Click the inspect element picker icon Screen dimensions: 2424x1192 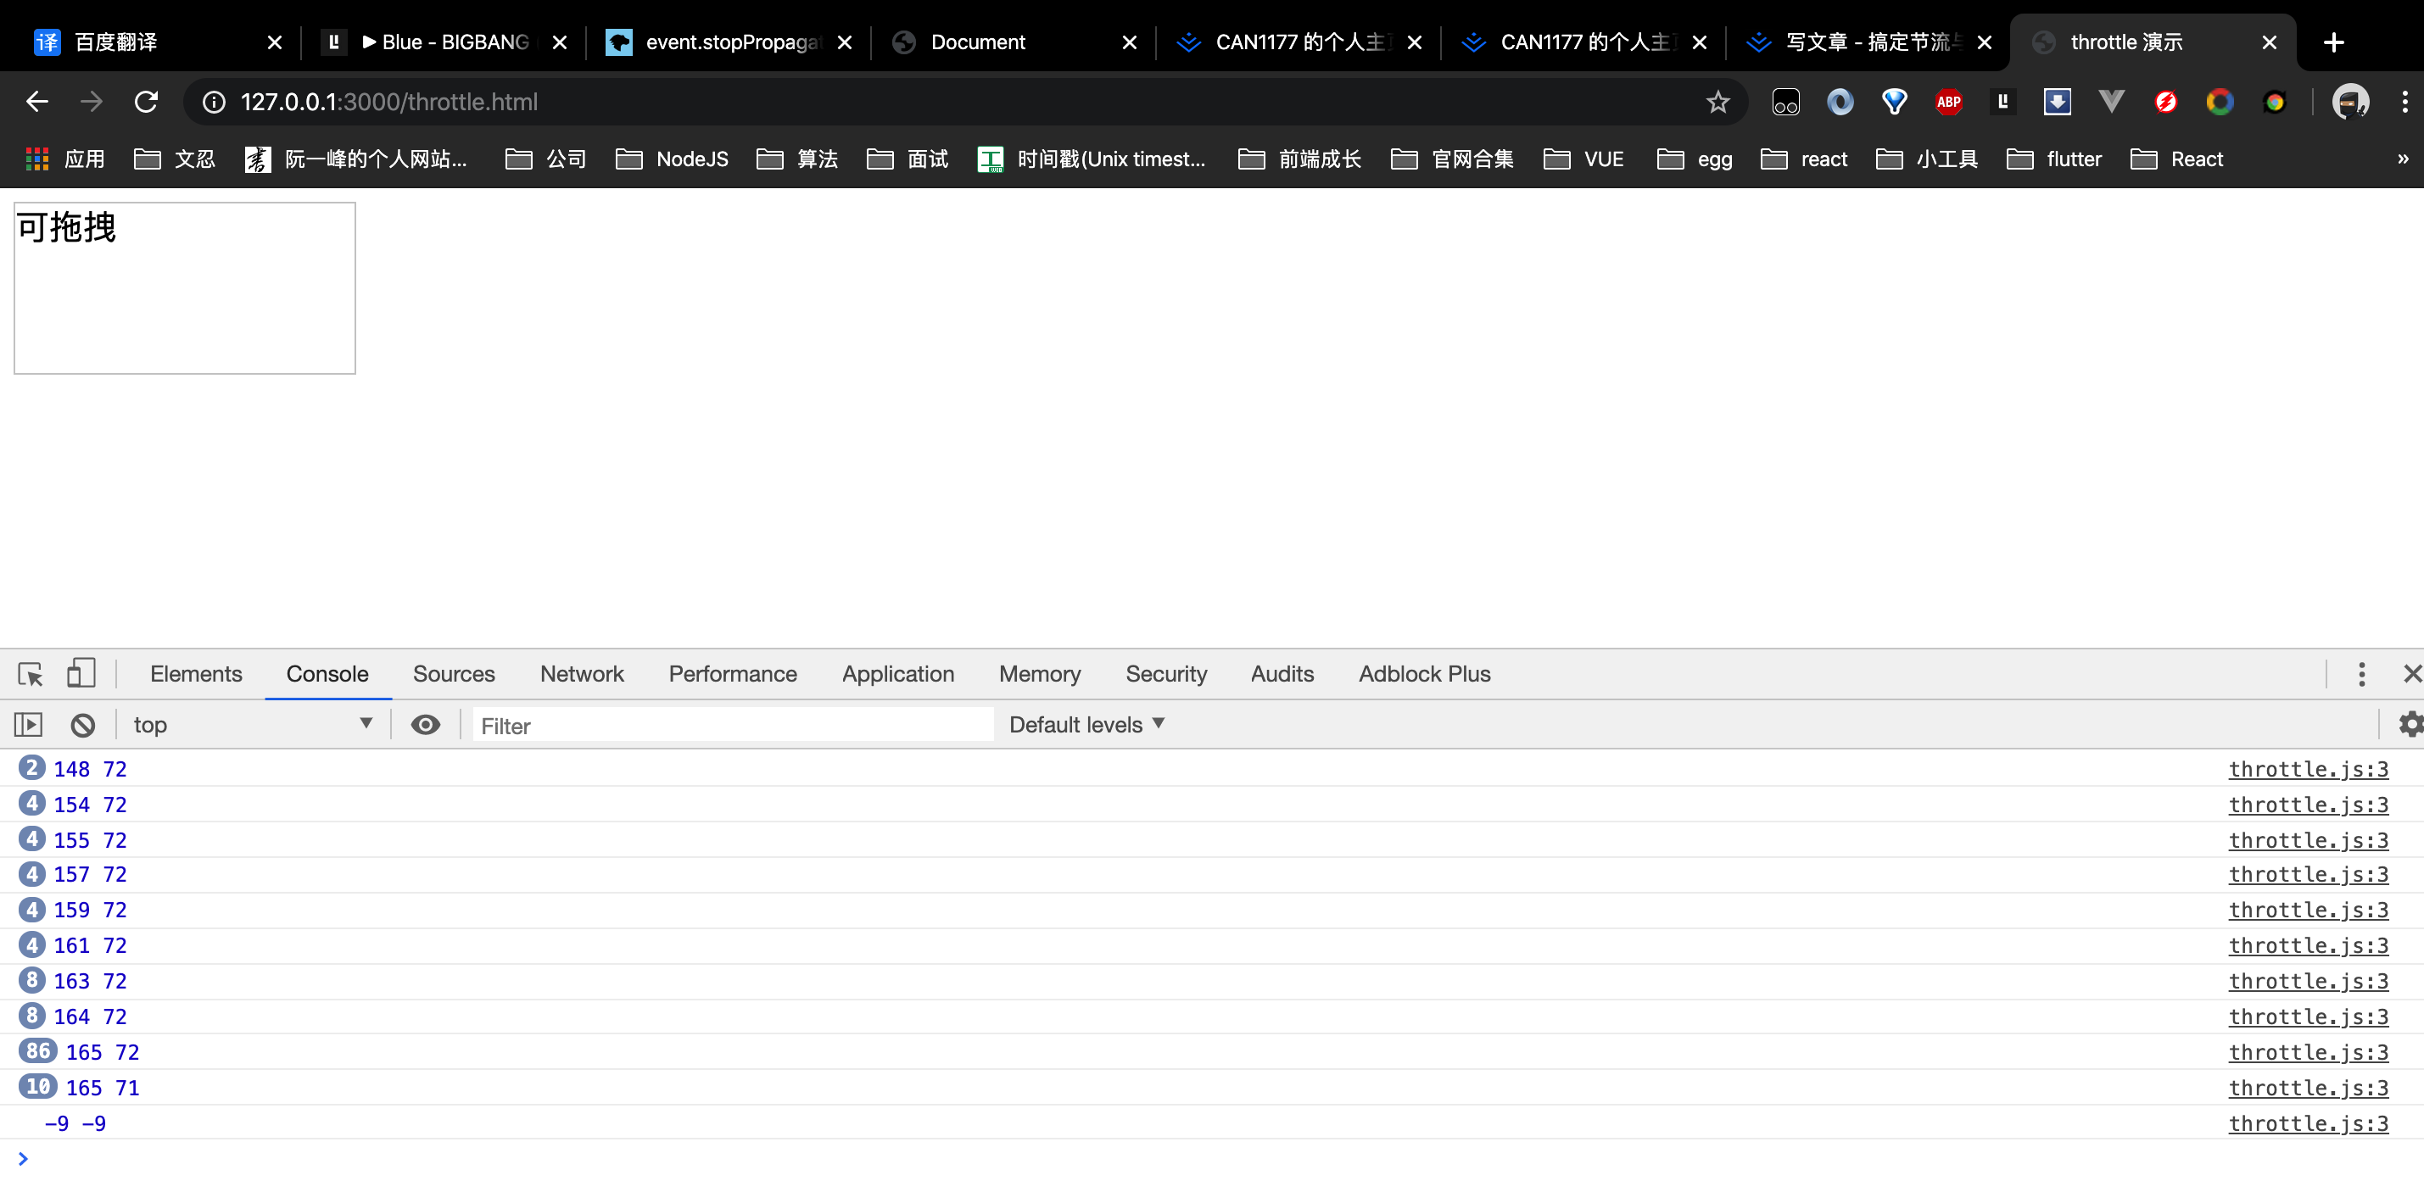(31, 674)
